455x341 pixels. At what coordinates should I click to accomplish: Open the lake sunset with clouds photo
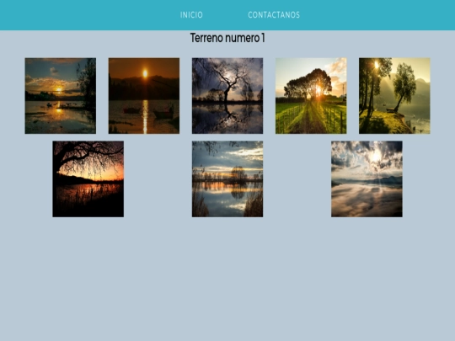[61, 96]
